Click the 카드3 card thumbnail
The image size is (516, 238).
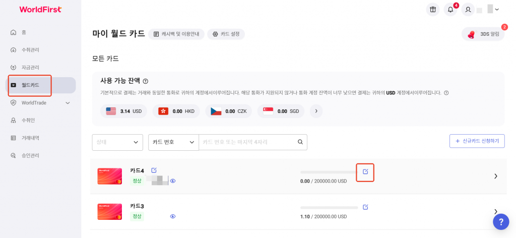[109, 212]
